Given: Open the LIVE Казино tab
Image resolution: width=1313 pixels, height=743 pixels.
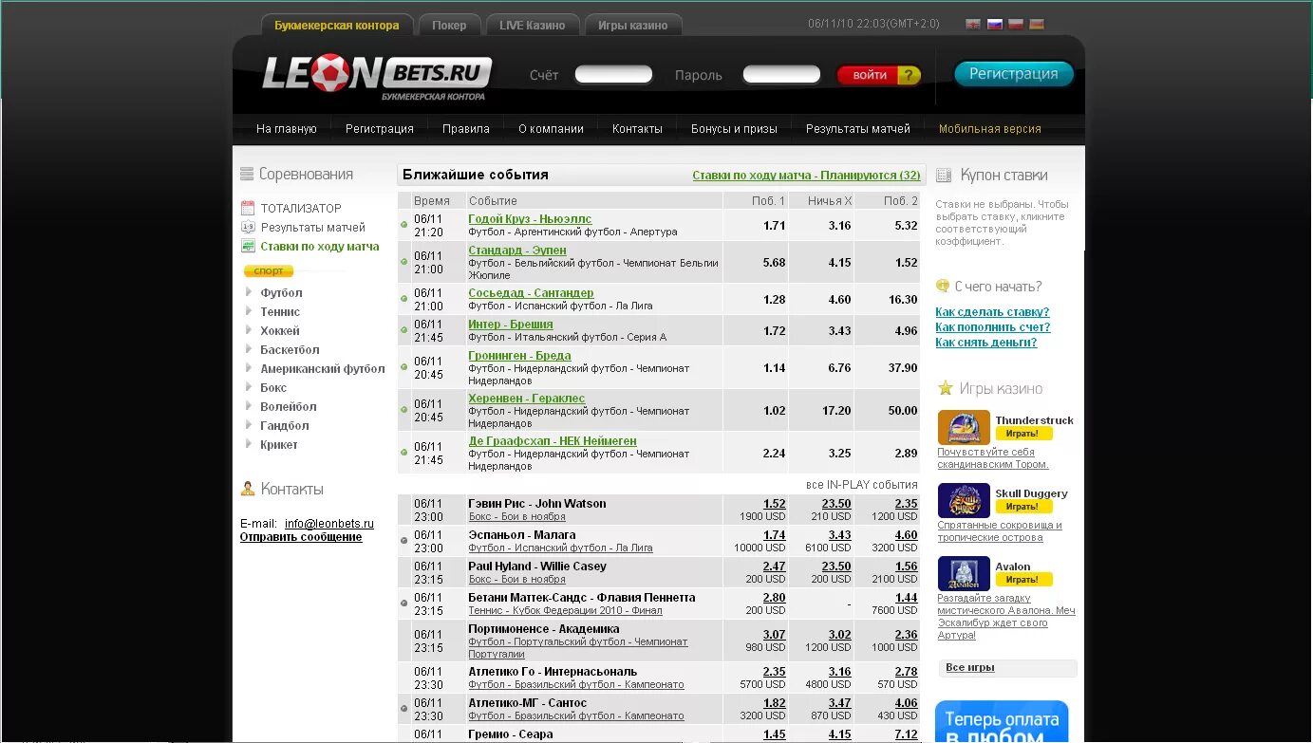Looking at the screenshot, I should [x=532, y=26].
